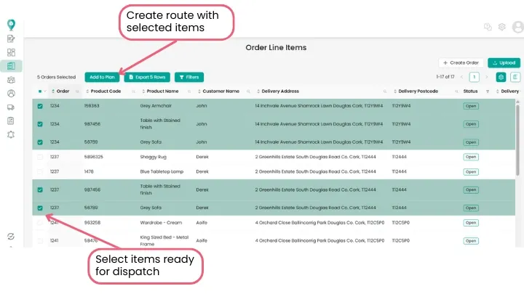Click the Add to Plan button
The height and width of the screenshot is (294, 524).
click(102, 77)
